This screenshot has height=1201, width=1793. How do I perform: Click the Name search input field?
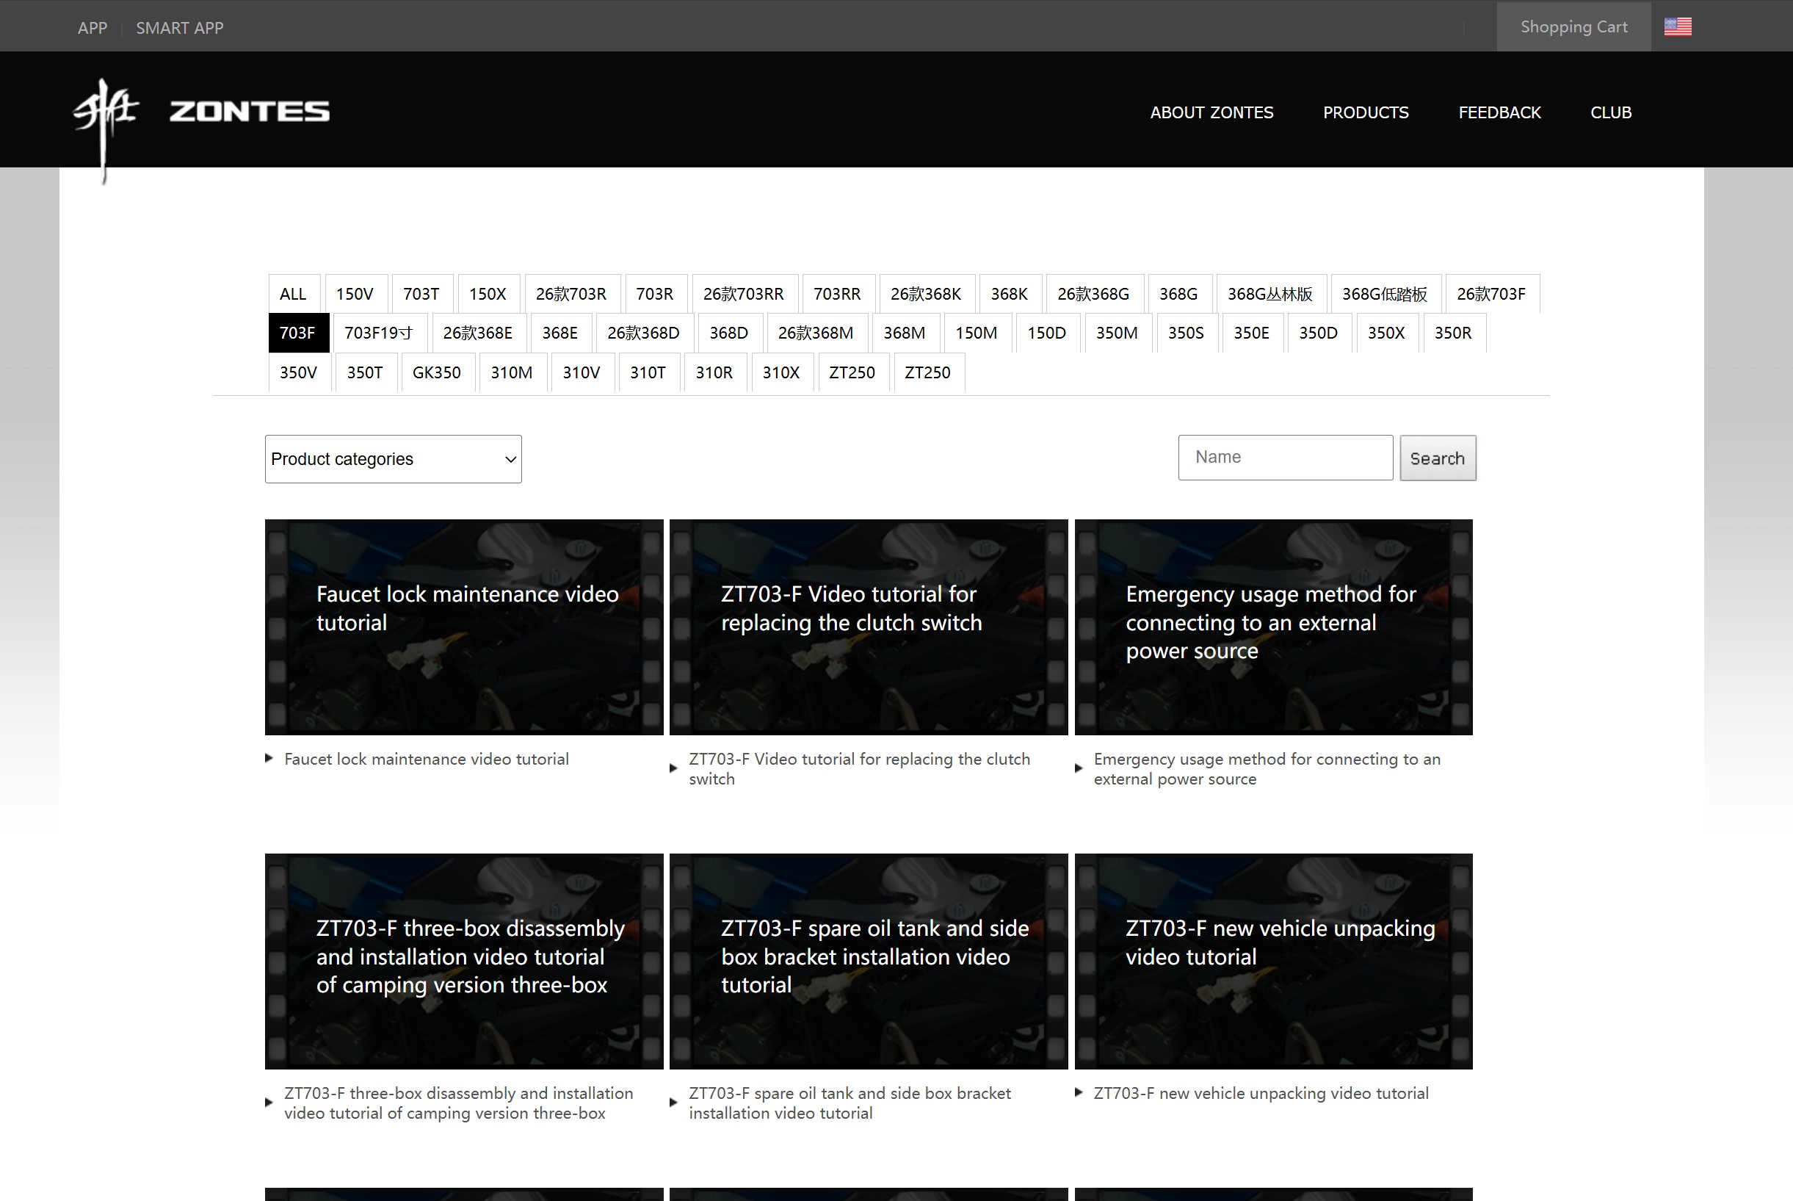pos(1286,458)
